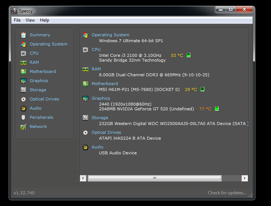Click the Operating System Windows flag sidebar icon

(x=23, y=44)
